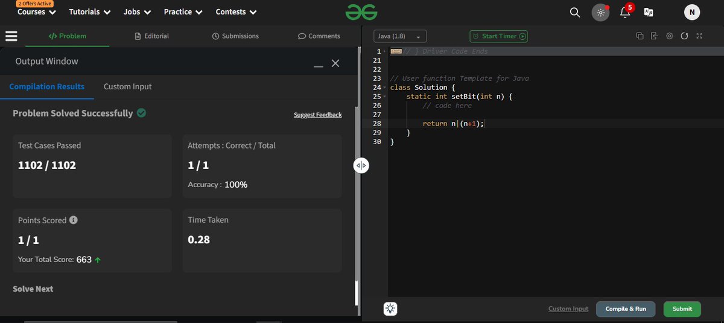Open the Tutorials dropdown menu
The width and height of the screenshot is (724, 323).
[x=90, y=12]
